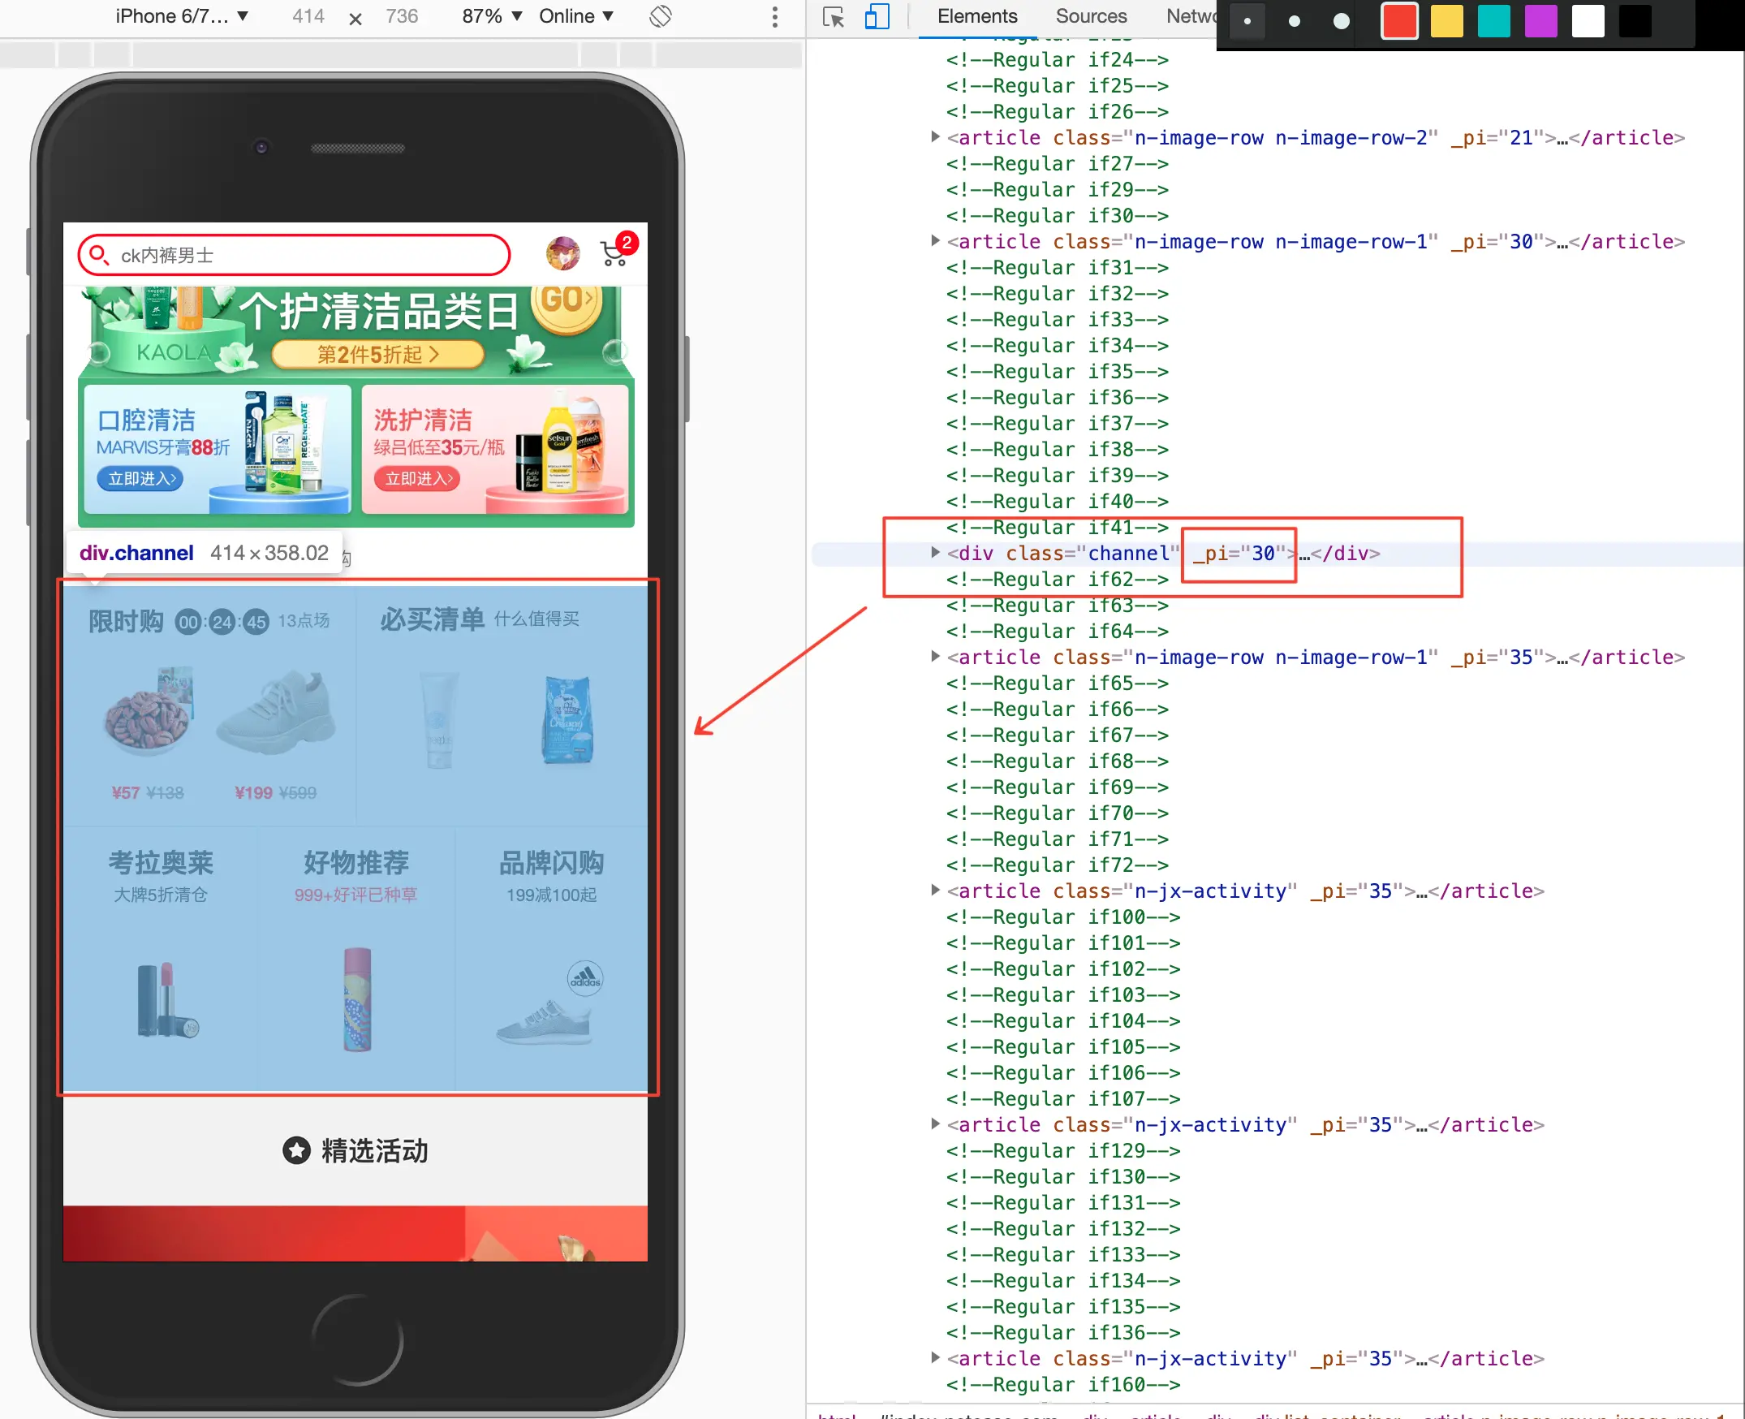Click the nuts product image priced ¥57
Screen dimensions: 1745x1419
pyautogui.click(x=149, y=709)
